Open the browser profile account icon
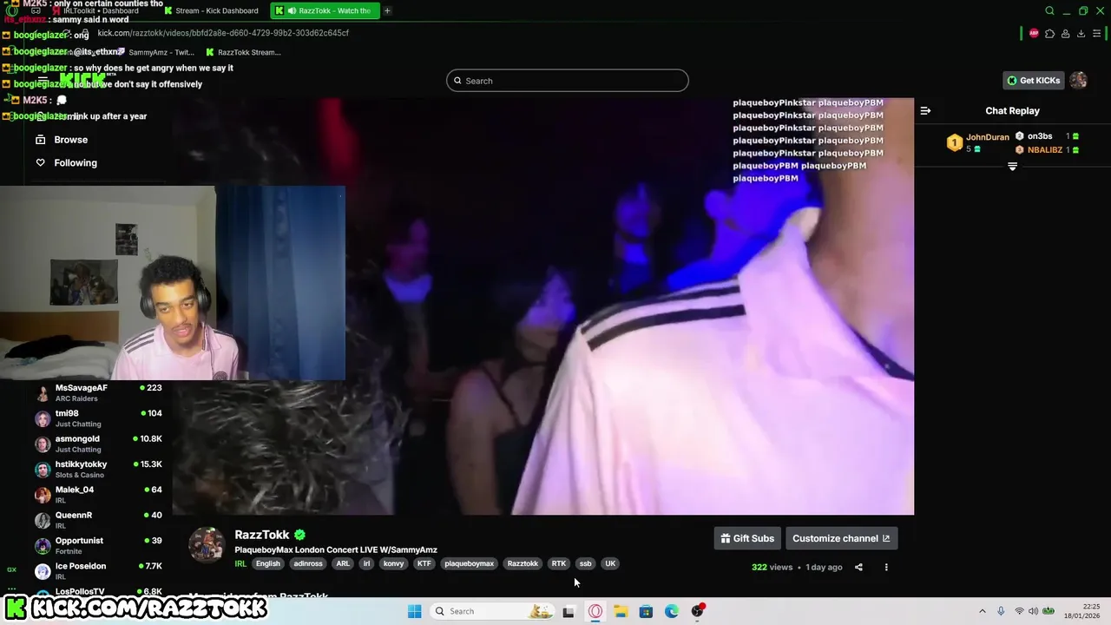The width and height of the screenshot is (1111, 625). coord(1065,33)
